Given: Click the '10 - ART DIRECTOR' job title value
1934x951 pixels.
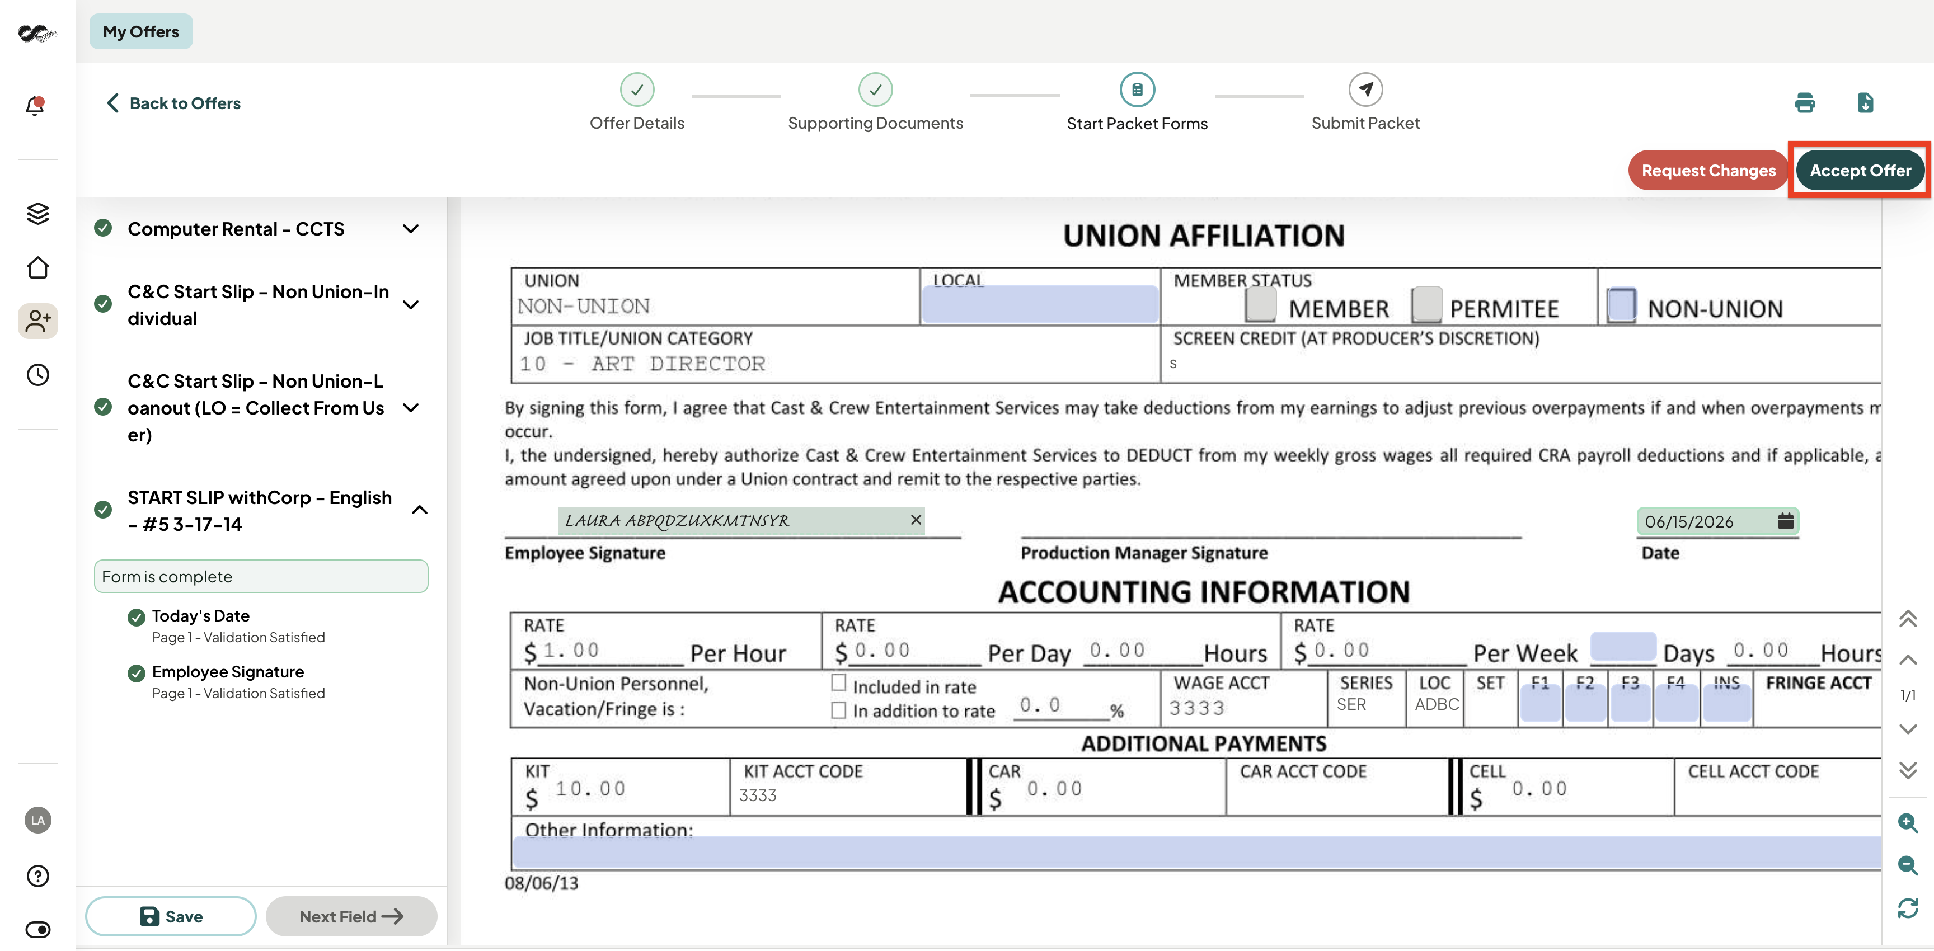Looking at the screenshot, I should (642, 364).
